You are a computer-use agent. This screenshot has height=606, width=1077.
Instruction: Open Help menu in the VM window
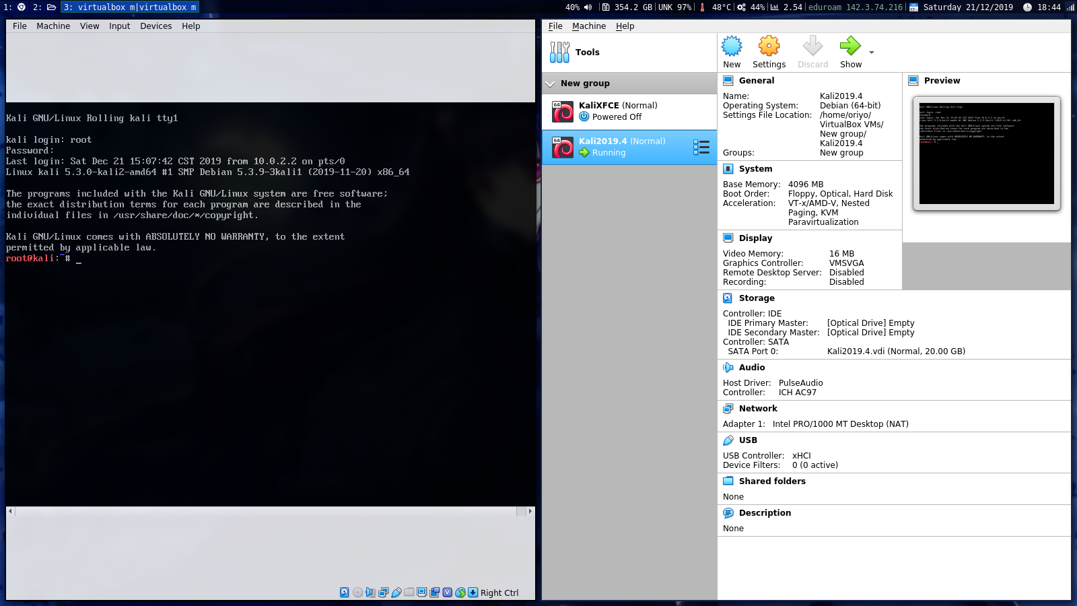pyautogui.click(x=191, y=26)
